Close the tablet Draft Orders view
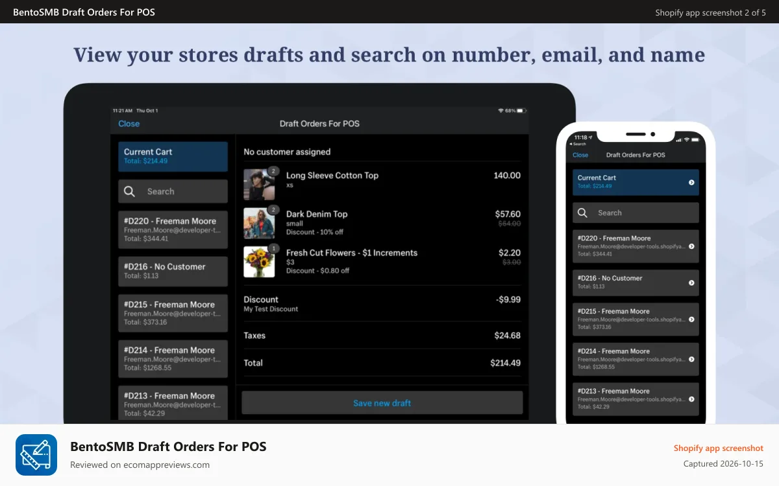 pos(129,124)
